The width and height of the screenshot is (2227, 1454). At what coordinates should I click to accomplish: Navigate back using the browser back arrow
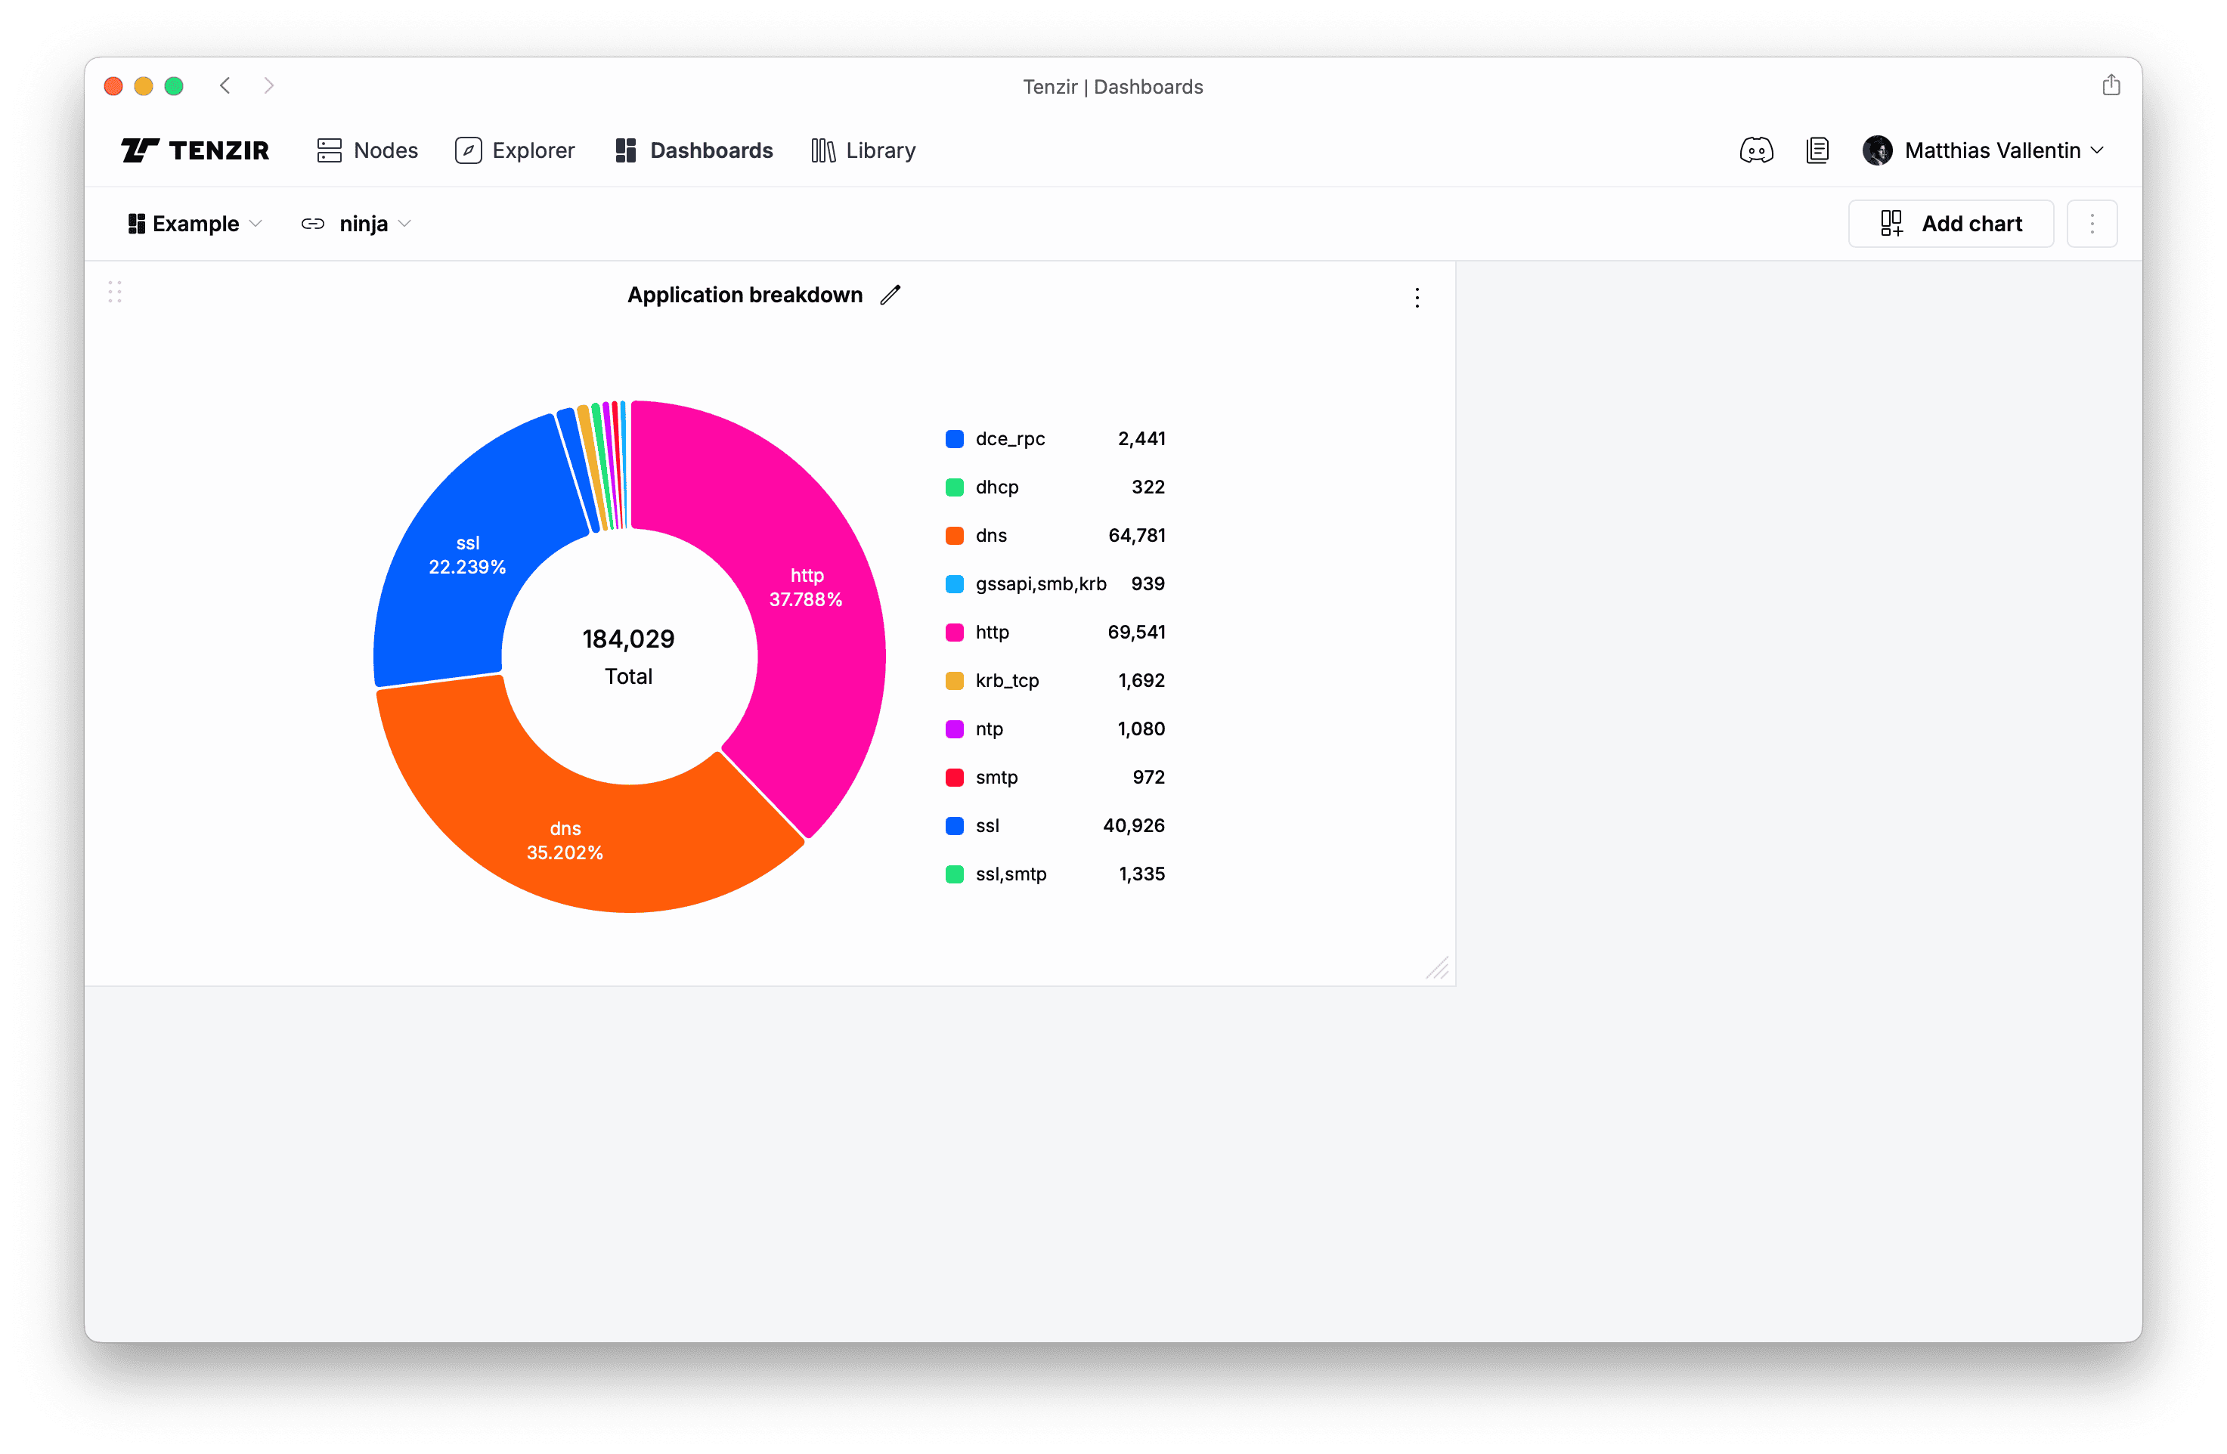click(x=225, y=85)
